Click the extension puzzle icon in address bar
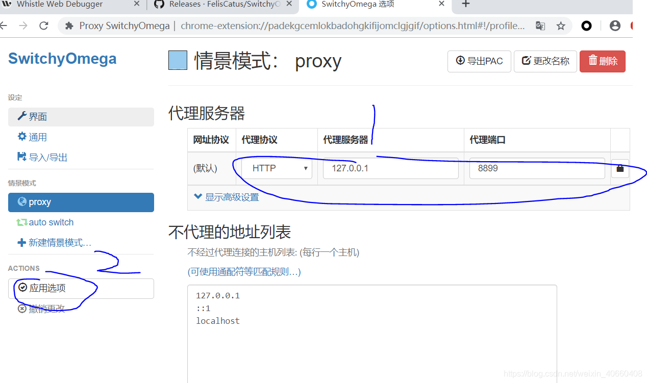The width and height of the screenshot is (647, 383). tap(69, 25)
